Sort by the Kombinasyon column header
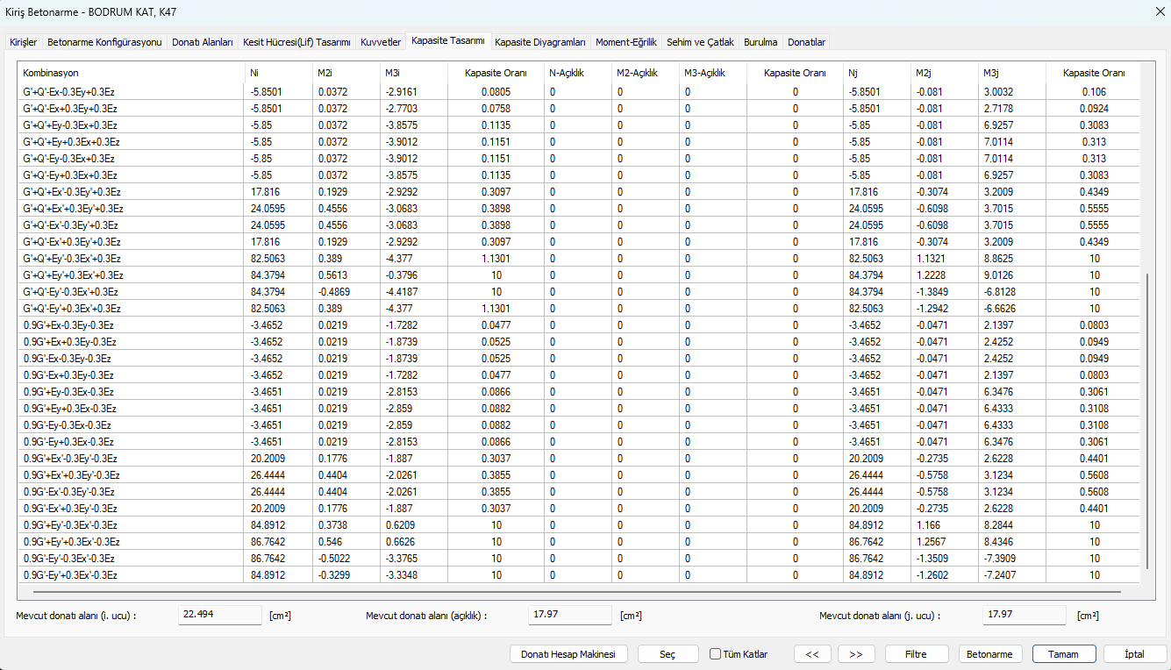The image size is (1171, 670). [x=130, y=73]
